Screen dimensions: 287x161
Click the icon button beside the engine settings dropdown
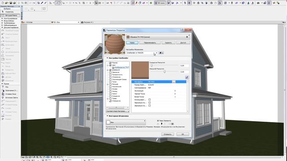coord(161,53)
